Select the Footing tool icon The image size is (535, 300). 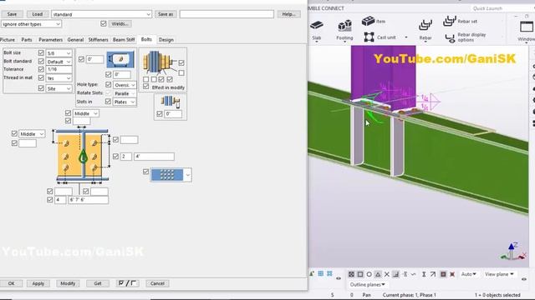tap(344, 26)
